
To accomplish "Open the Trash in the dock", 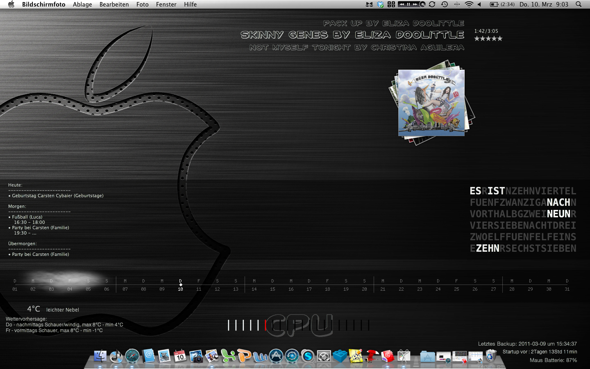I will (491, 356).
